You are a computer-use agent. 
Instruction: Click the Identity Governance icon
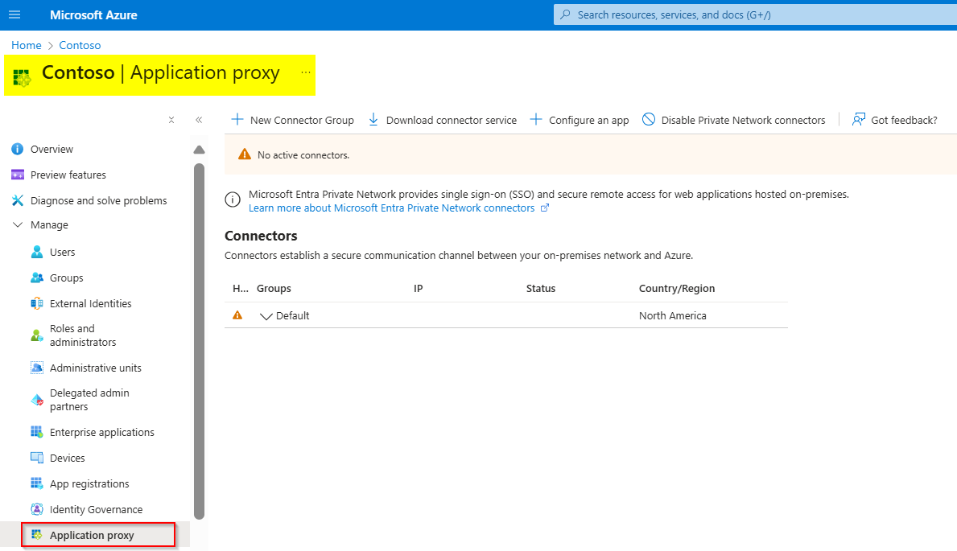[37, 509]
